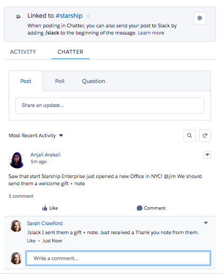Click into the Share an update field
223x274 pixels.
pyautogui.click(x=110, y=106)
